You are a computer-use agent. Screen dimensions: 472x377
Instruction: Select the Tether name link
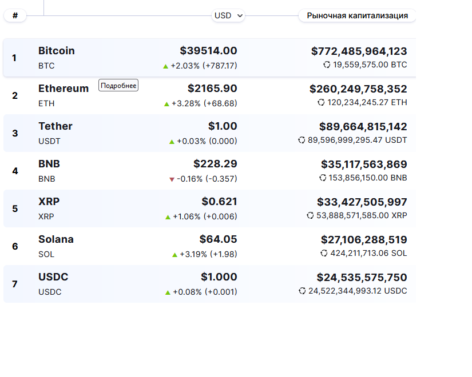coord(55,126)
